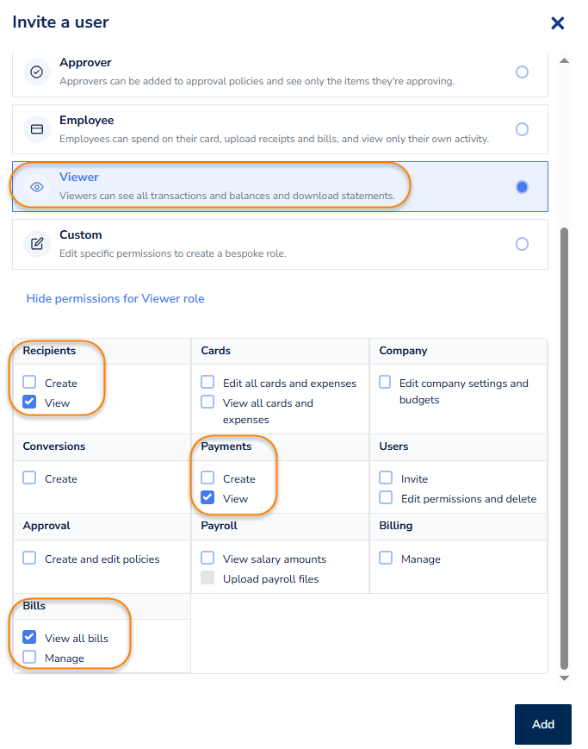The height and width of the screenshot is (749, 588).
Task: Close the Invite a user dialog
Action: 558,23
